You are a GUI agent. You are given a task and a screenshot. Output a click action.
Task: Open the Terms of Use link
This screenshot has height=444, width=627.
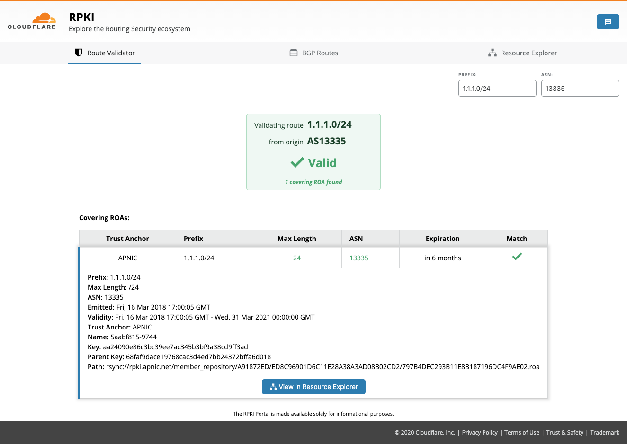[521, 433]
